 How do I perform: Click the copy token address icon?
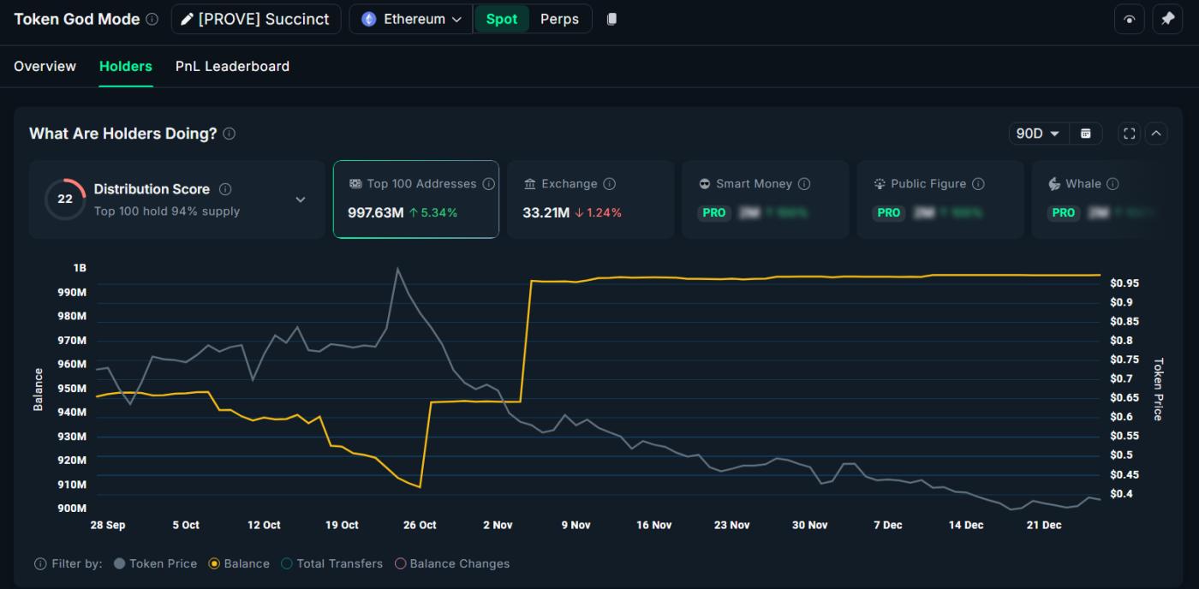[611, 19]
